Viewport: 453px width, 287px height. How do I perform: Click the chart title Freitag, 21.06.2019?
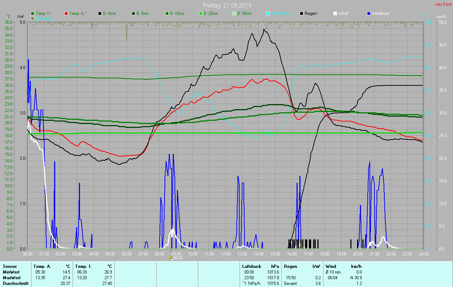[227, 5]
